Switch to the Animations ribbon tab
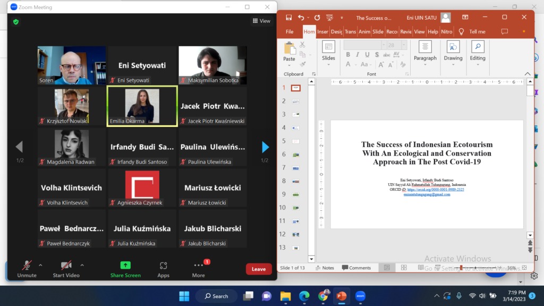Viewport: 544px width, 306px height. [364, 31]
